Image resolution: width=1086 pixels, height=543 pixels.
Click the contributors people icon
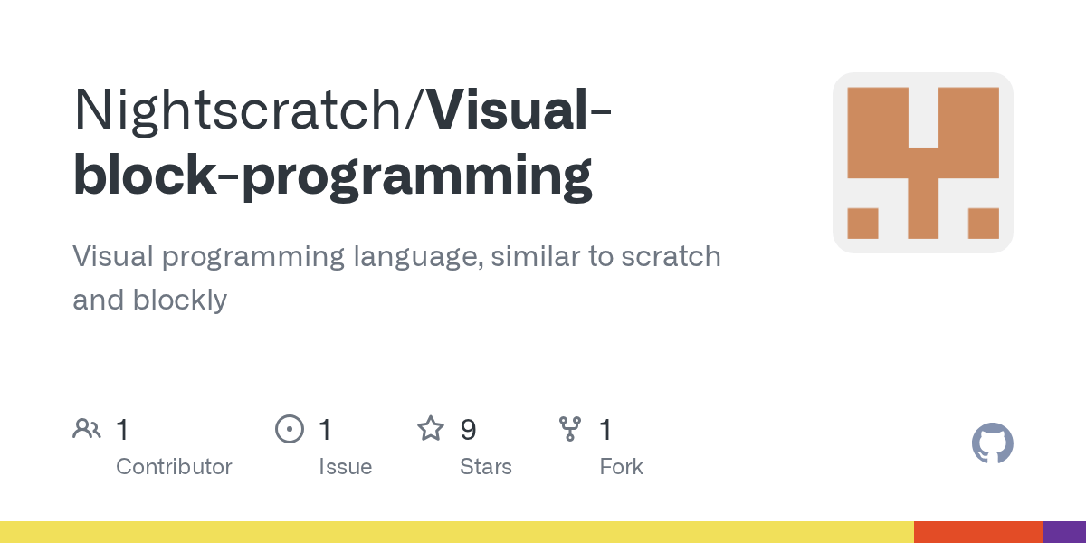click(x=87, y=429)
